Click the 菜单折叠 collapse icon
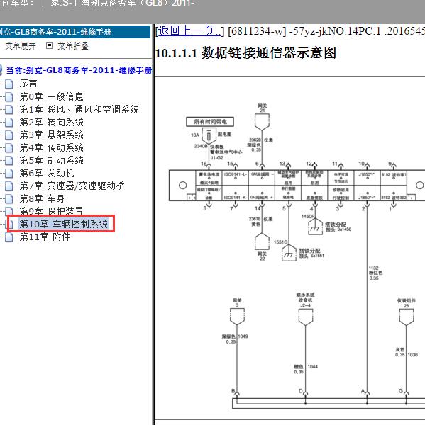The height and width of the screenshot is (425, 425). pyautogui.click(x=49, y=46)
